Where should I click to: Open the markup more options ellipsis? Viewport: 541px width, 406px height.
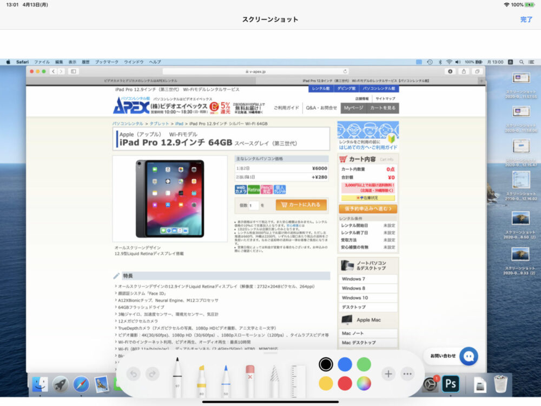[x=407, y=374]
